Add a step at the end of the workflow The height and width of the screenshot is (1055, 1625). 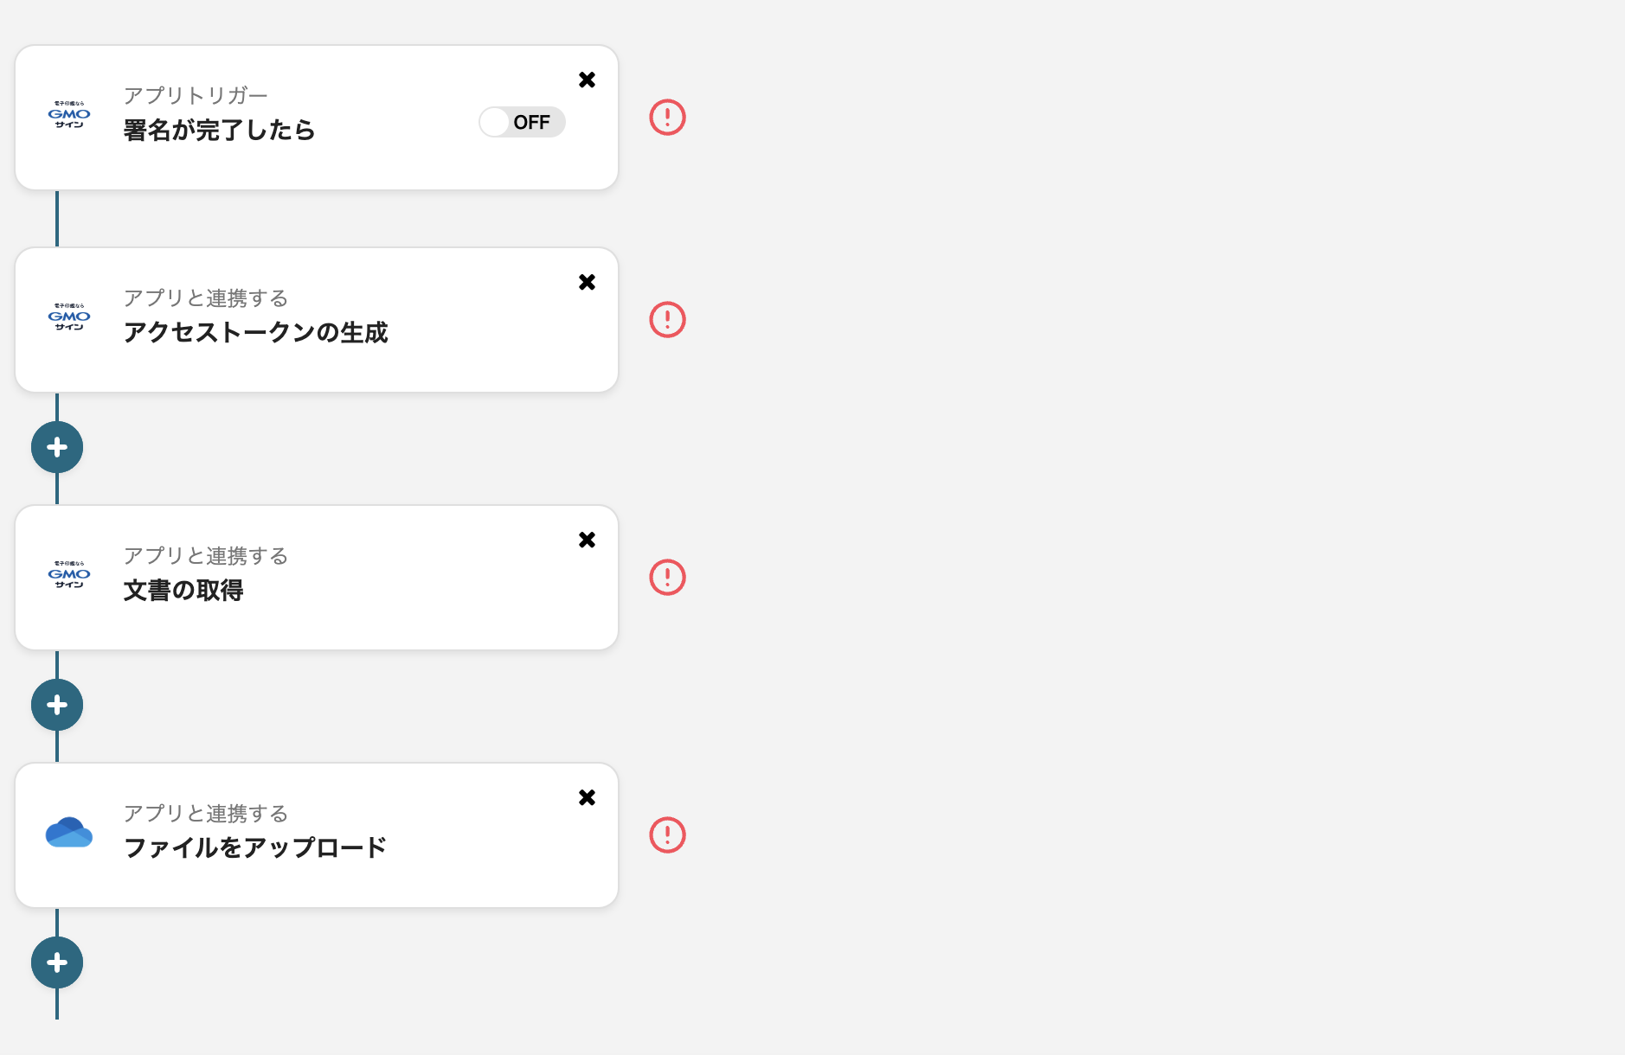(x=56, y=962)
